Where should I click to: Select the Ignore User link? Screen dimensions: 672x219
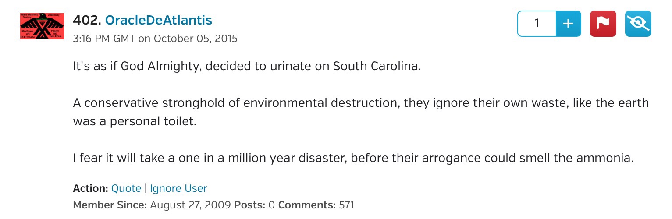coord(178,189)
